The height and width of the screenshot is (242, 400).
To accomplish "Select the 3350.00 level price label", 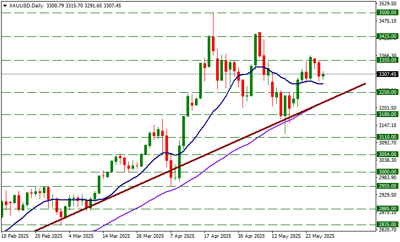I will (x=387, y=60).
